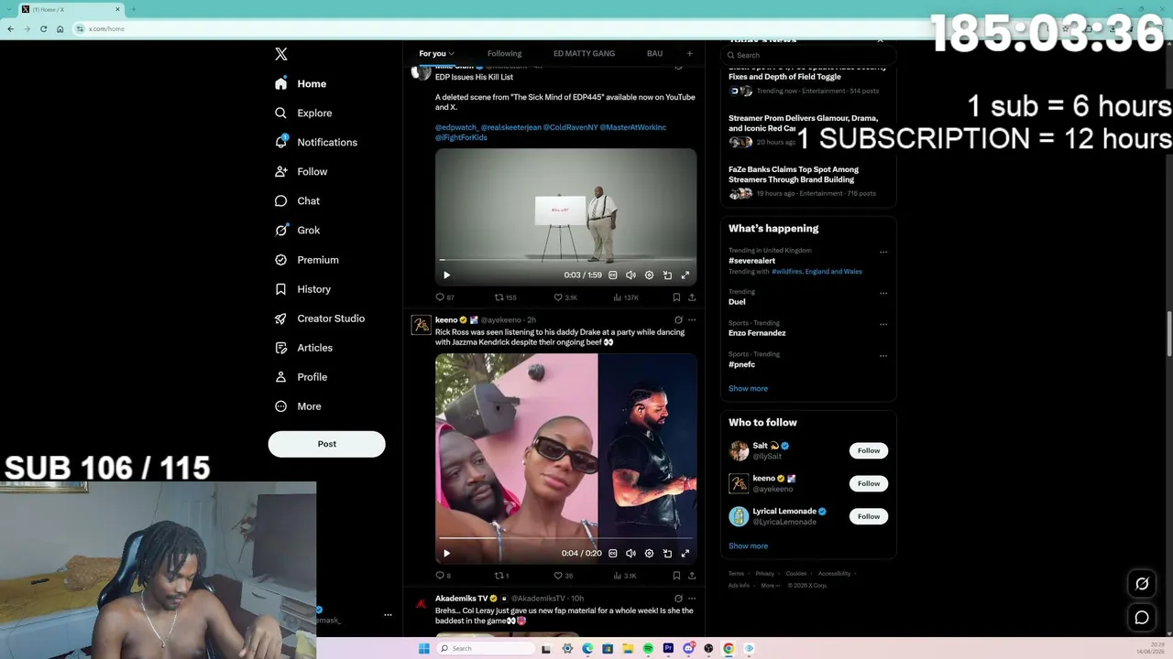Viewport: 1173px width, 659px height.
Task: Follow the Salt account
Action: point(869,450)
